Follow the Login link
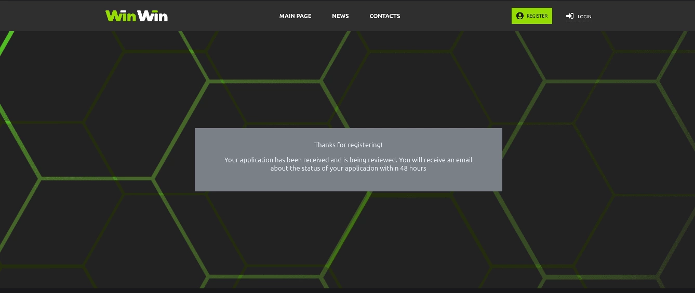This screenshot has width=695, height=293. click(x=584, y=17)
